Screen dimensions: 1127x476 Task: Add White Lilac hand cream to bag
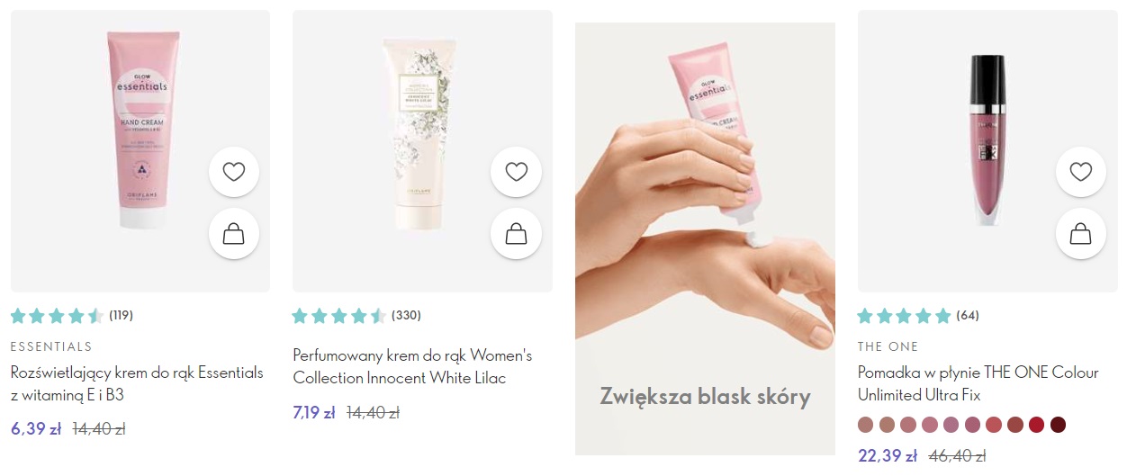516,234
